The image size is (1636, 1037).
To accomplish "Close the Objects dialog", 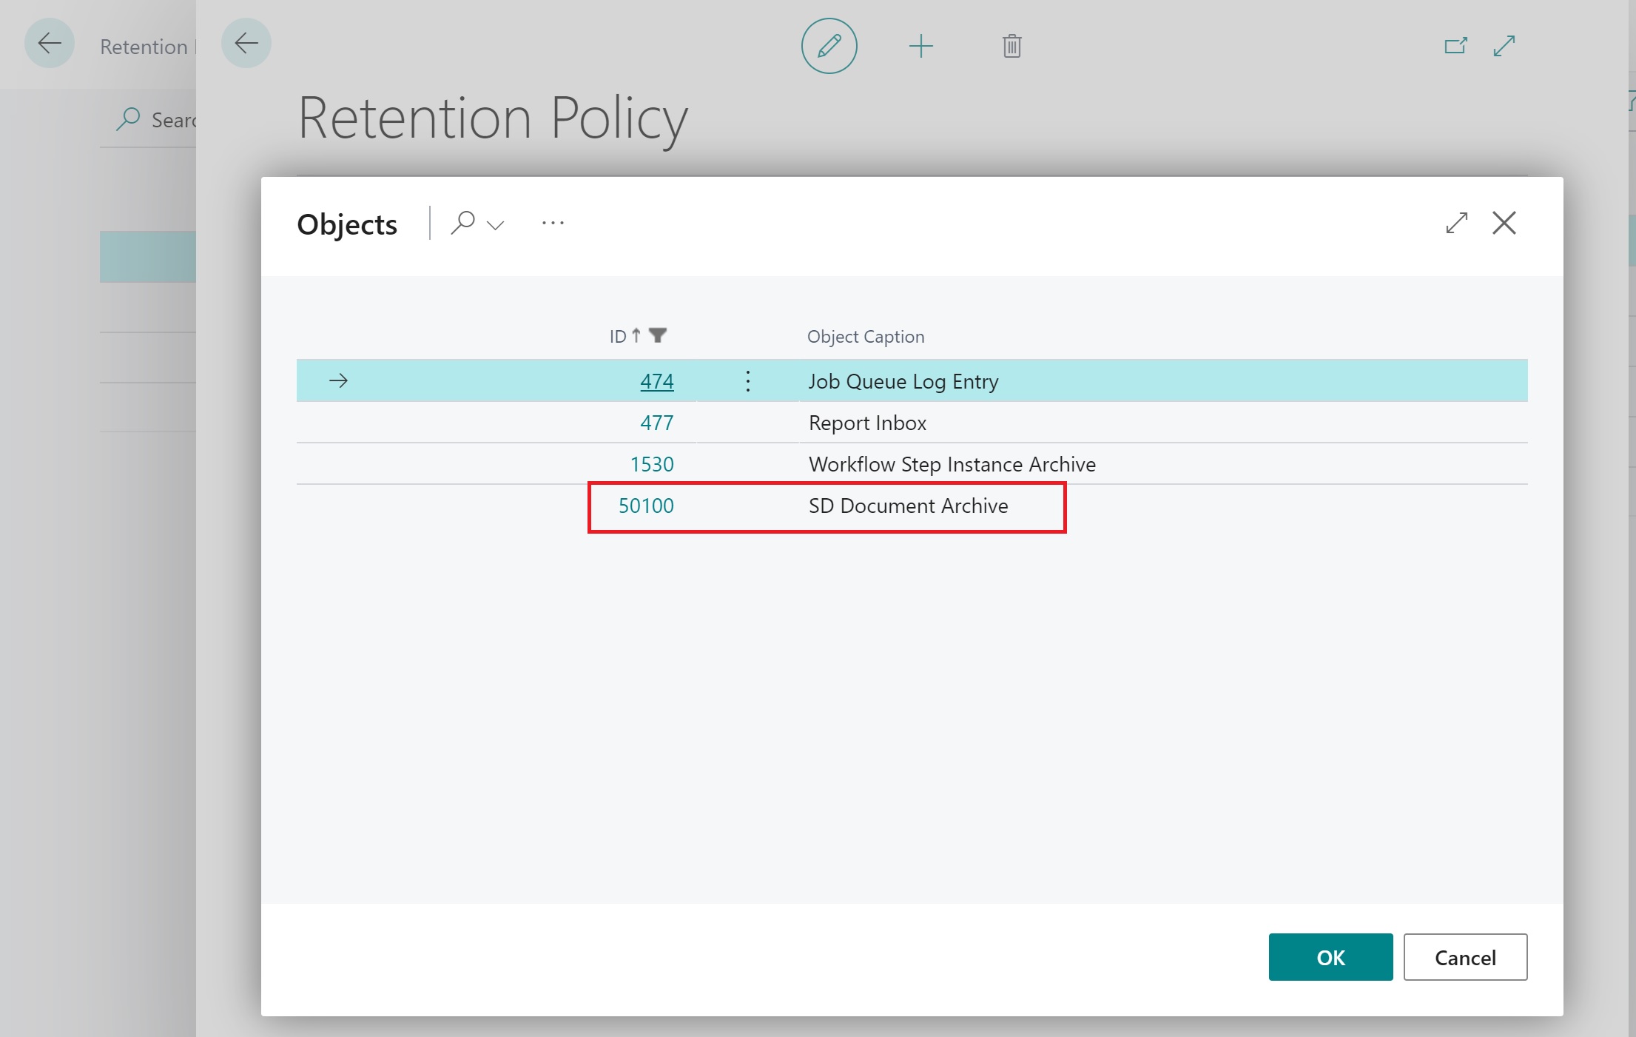I will tap(1504, 223).
